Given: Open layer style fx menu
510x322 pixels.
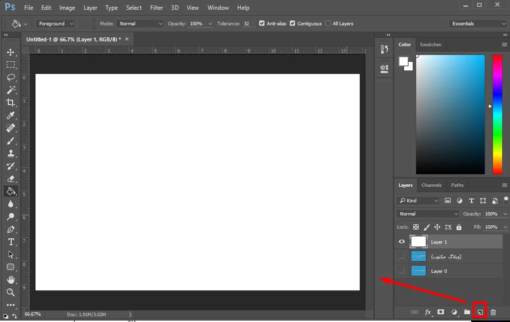Looking at the screenshot, I should tap(428, 312).
